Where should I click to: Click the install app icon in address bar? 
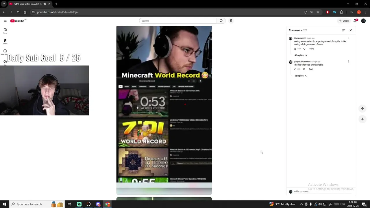[306, 12]
